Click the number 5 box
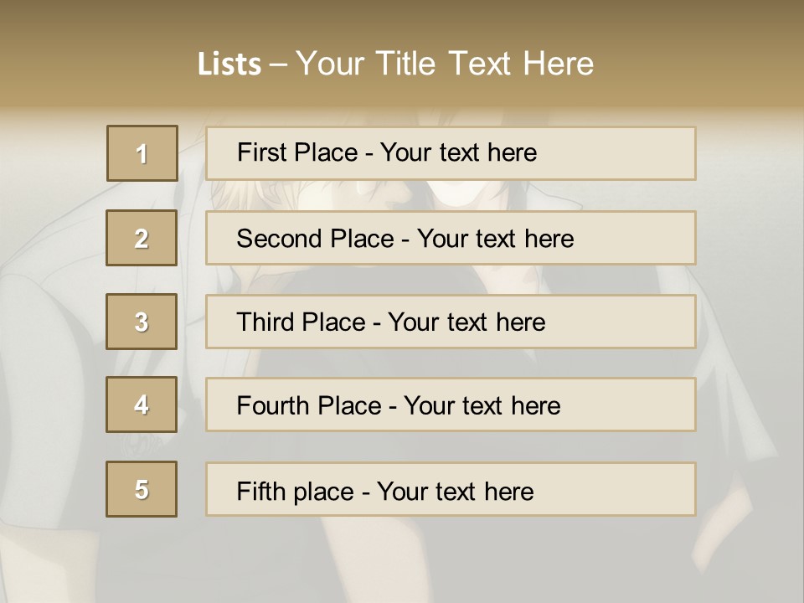This screenshot has width=804, height=603. pyautogui.click(x=142, y=489)
